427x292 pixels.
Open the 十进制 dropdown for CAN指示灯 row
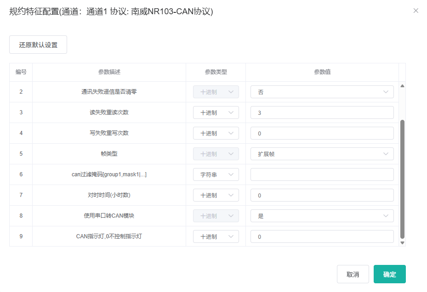[x=216, y=236]
